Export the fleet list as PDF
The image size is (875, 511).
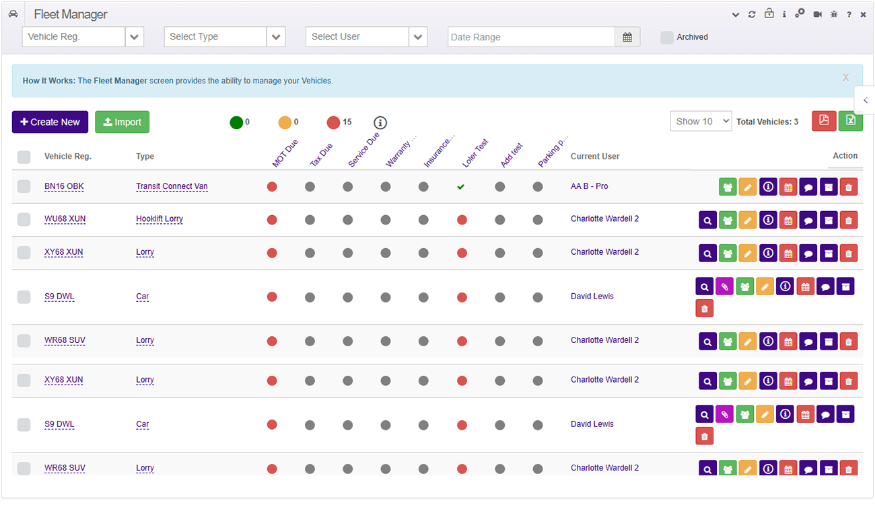[824, 121]
